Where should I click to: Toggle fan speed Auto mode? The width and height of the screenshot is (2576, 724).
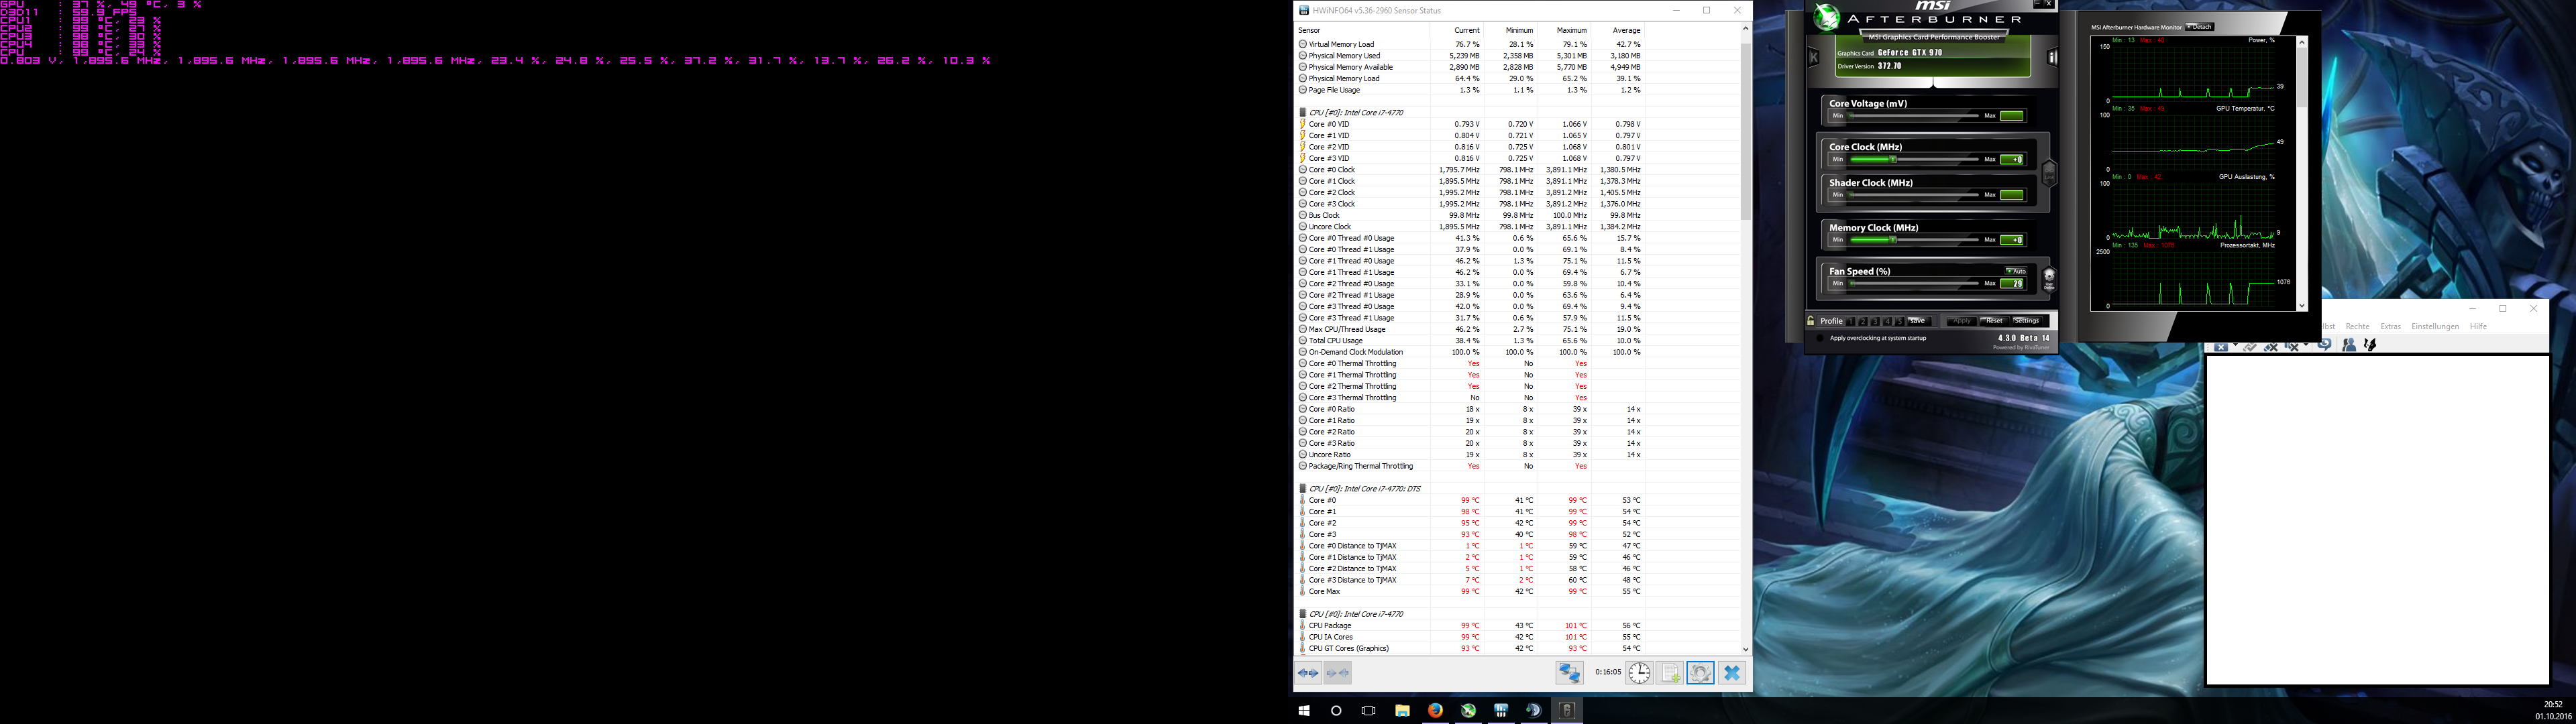click(x=2015, y=271)
